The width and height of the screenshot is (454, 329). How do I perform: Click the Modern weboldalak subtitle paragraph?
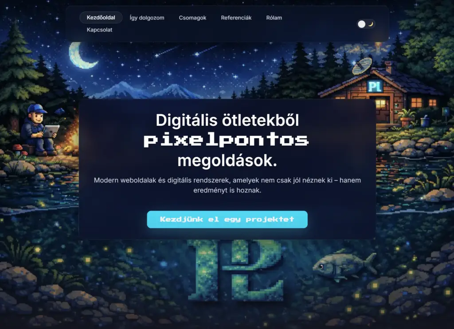pos(227,186)
